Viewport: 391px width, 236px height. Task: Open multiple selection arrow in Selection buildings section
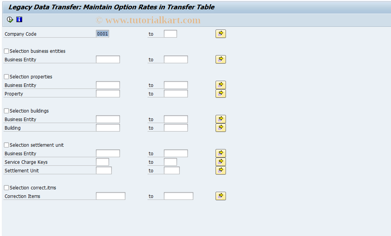(x=220, y=119)
